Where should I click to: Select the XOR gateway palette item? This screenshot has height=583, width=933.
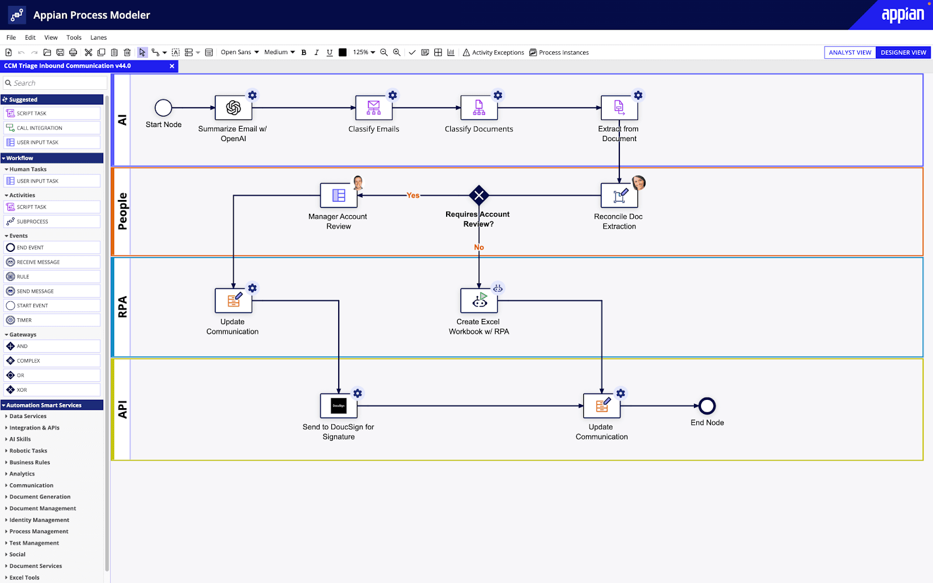pyautogui.click(x=52, y=390)
